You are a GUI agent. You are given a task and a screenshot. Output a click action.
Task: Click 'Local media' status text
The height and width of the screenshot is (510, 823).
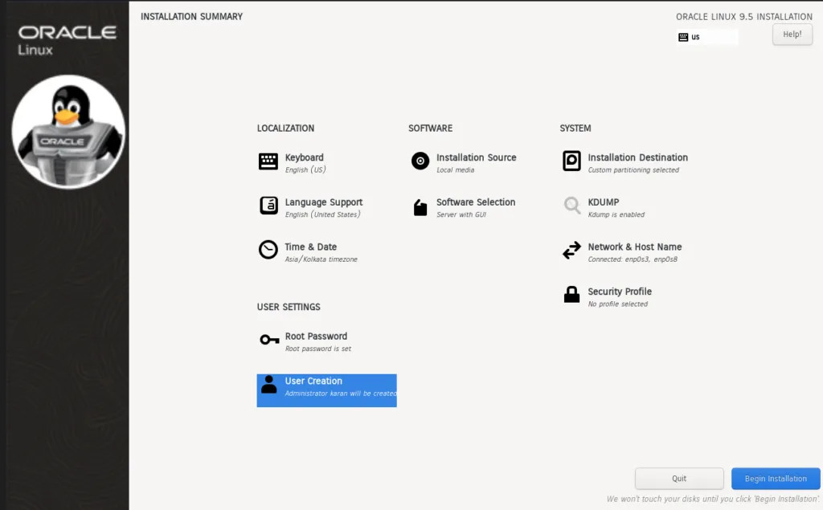(x=455, y=170)
